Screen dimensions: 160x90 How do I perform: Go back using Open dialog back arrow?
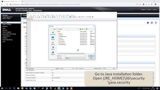click(x=80, y=29)
